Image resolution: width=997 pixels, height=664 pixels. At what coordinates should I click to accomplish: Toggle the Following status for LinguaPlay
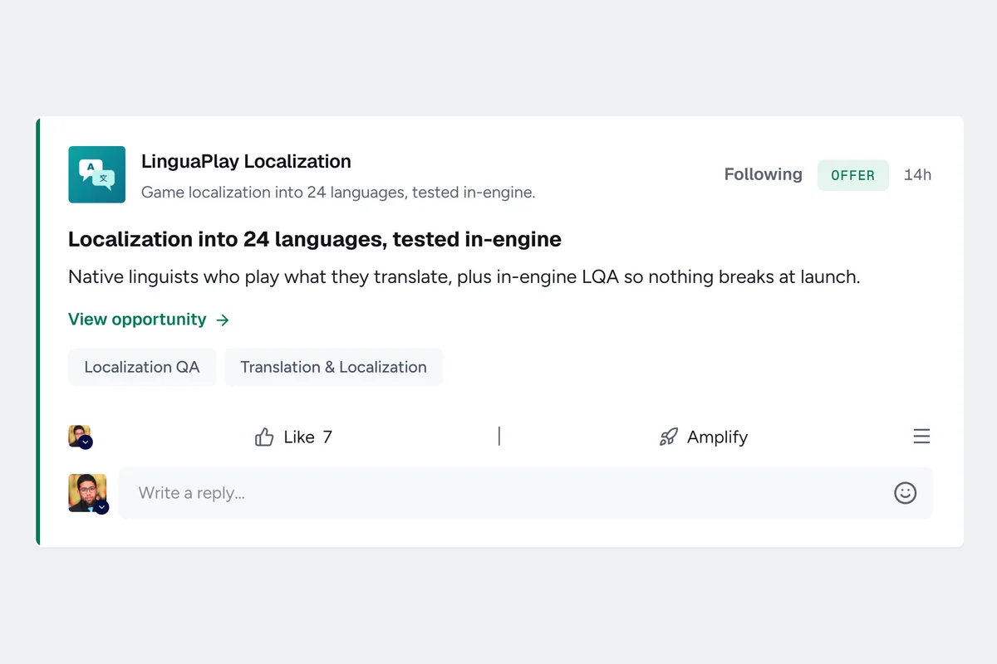[763, 174]
